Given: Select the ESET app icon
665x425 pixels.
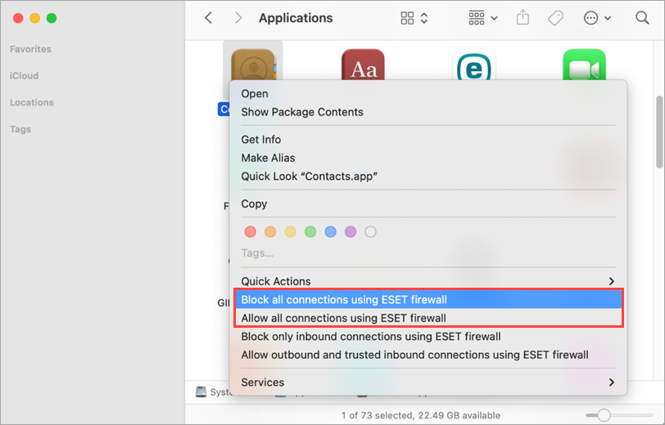Looking at the screenshot, I should (x=473, y=65).
